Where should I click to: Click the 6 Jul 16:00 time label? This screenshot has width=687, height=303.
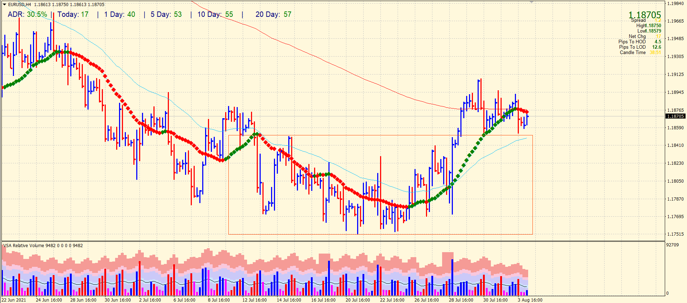(x=184, y=300)
